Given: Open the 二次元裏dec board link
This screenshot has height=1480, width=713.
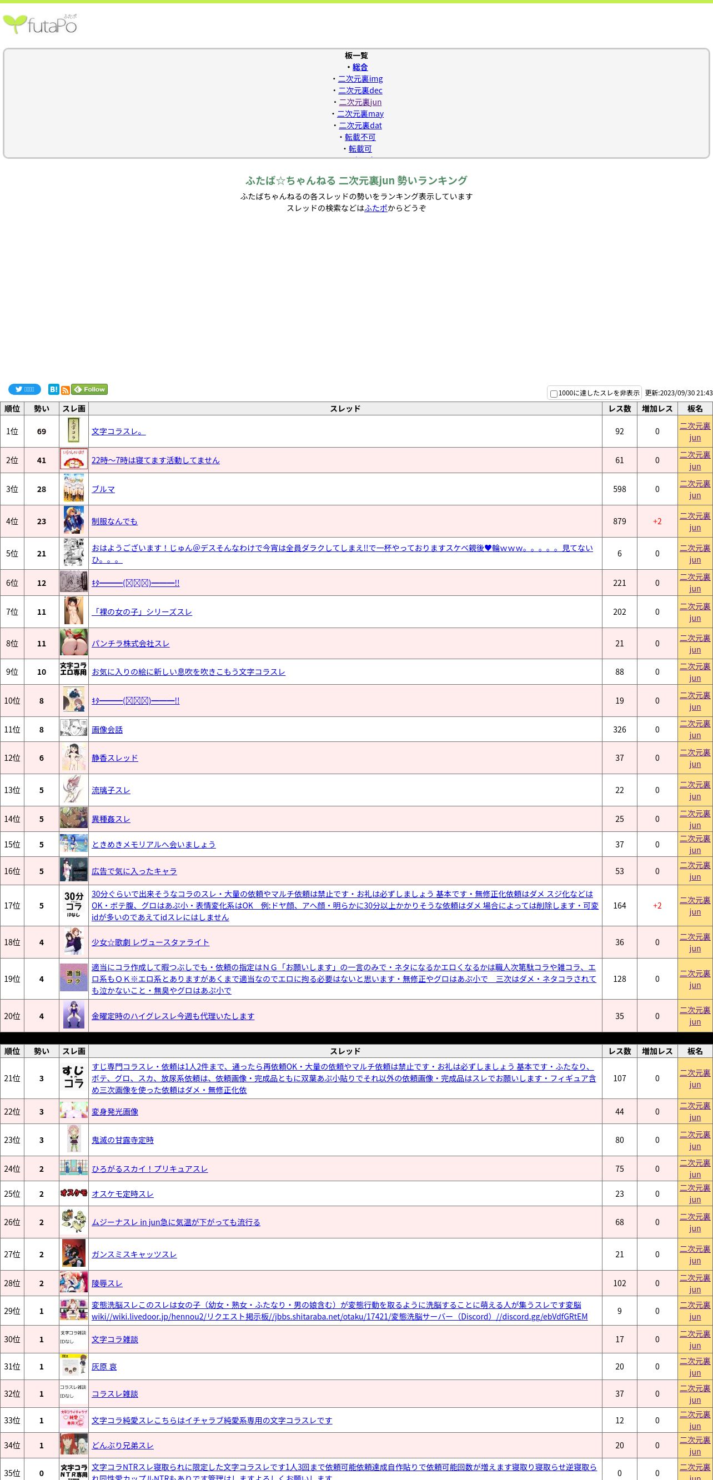Looking at the screenshot, I should [360, 90].
